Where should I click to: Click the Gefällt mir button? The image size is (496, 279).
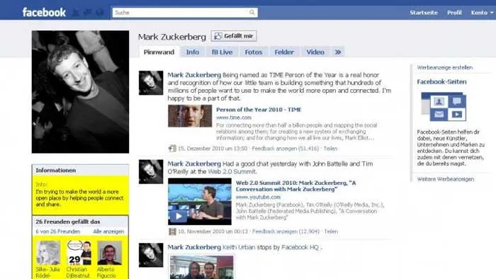(x=234, y=36)
